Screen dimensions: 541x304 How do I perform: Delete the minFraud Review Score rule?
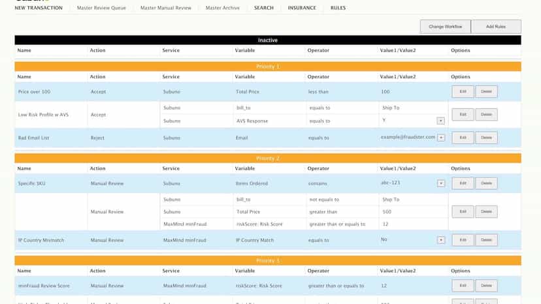click(x=486, y=285)
